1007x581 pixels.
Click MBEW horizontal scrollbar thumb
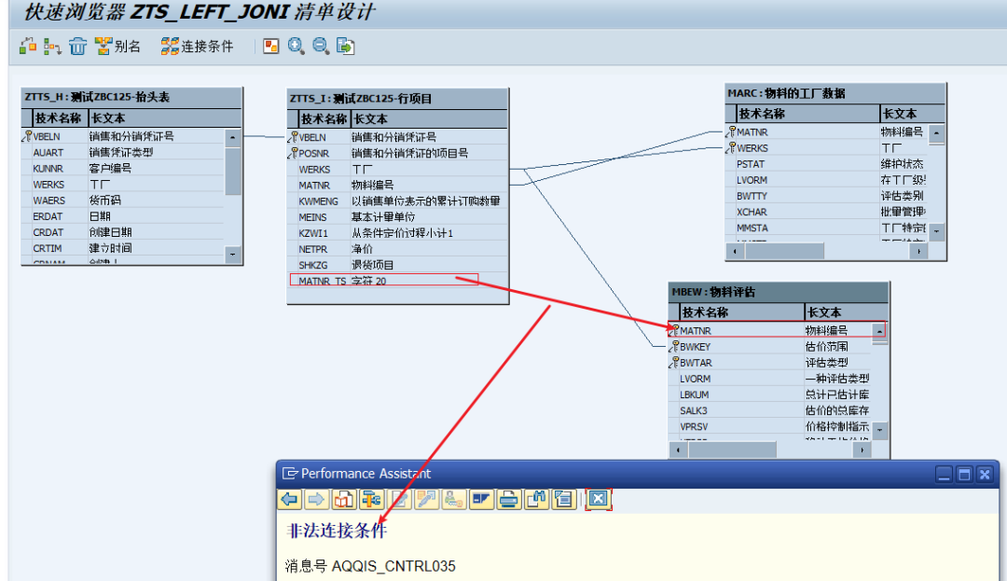[x=732, y=450]
